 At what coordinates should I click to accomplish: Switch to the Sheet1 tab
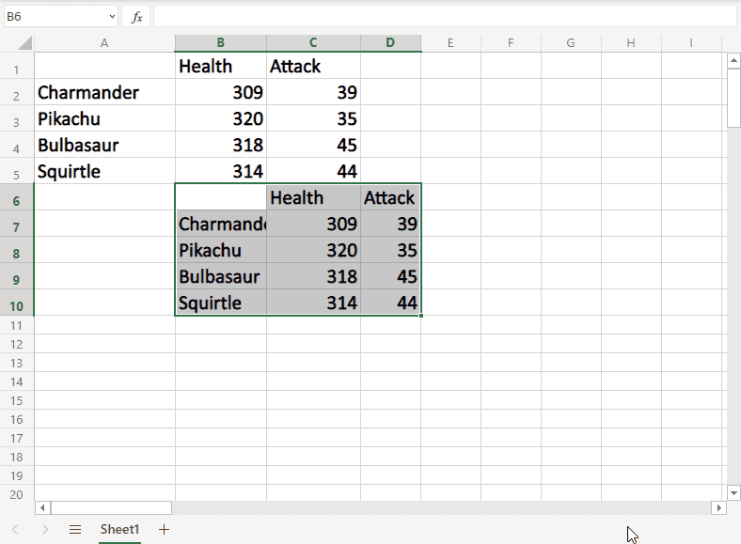pos(119,530)
